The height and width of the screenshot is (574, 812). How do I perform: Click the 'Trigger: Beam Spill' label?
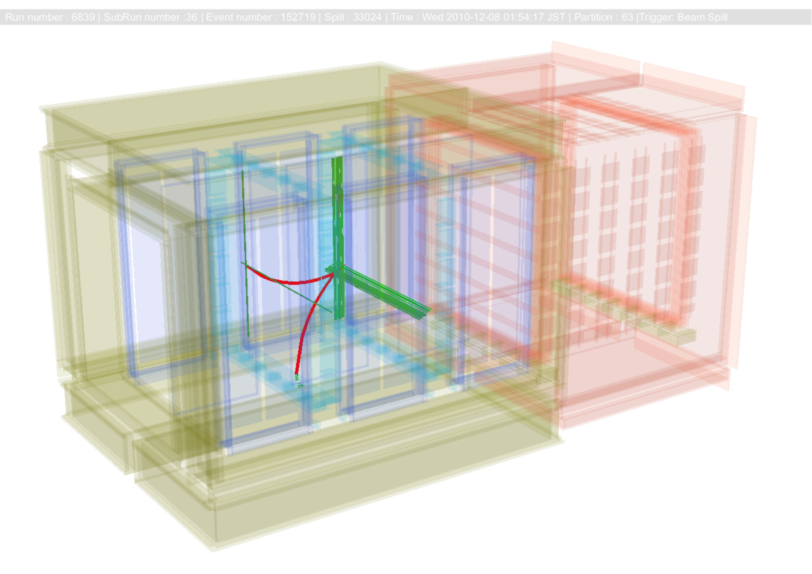[x=683, y=17]
